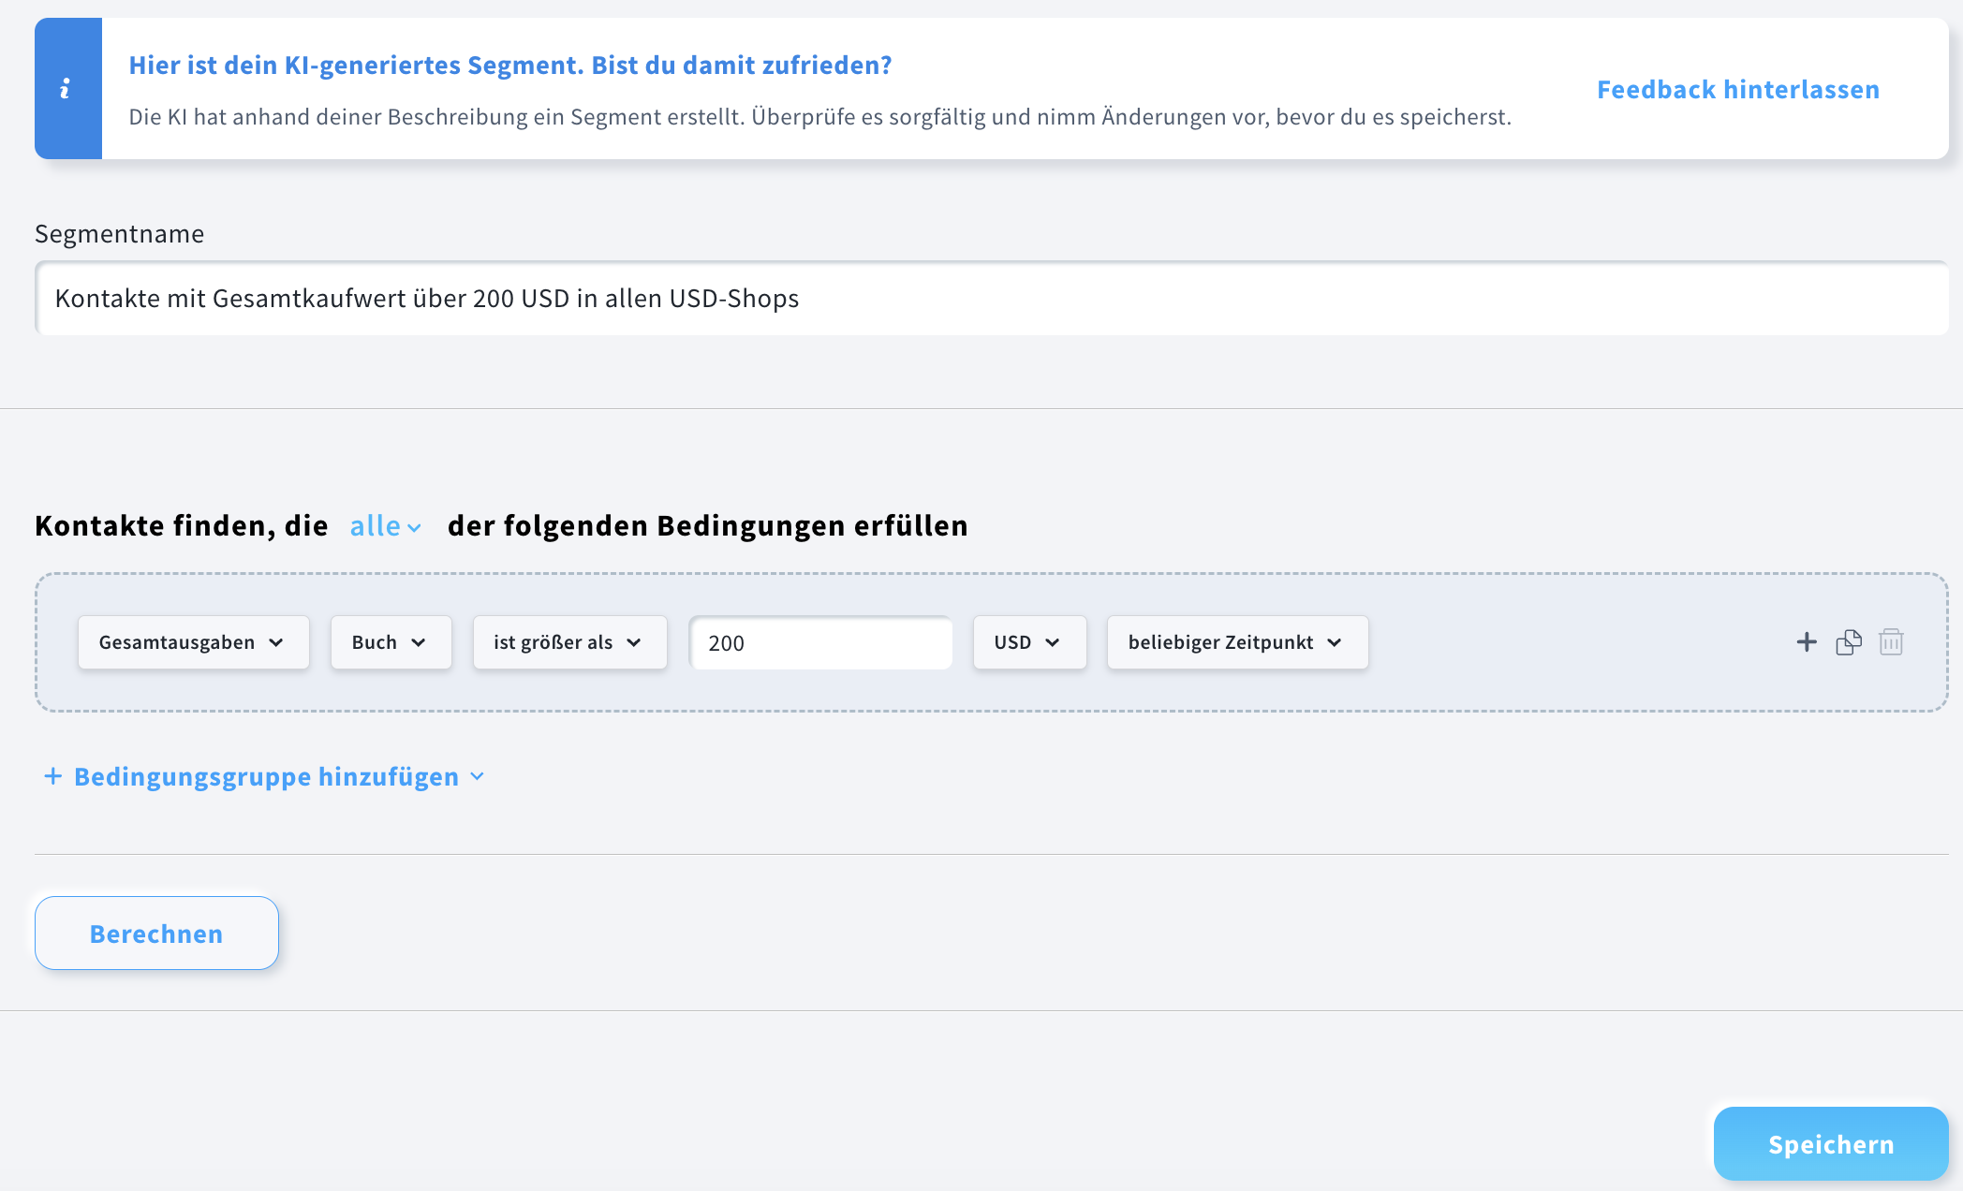Image resolution: width=1963 pixels, height=1191 pixels.
Task: Click the info icon in the blue banner
Action: (67, 88)
